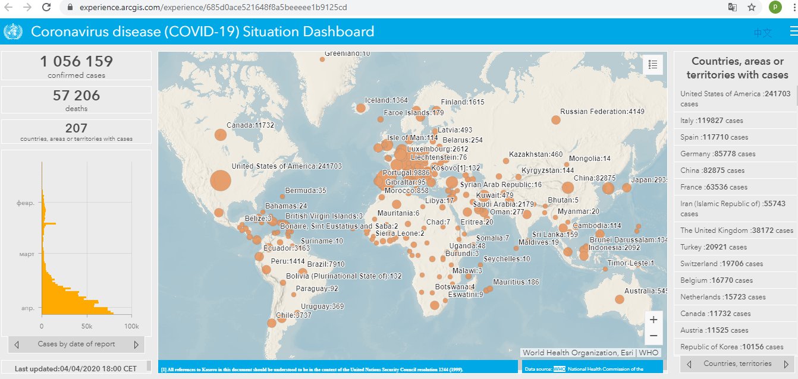Open the browser three-dot menu
This screenshot has width=798, height=379.
tap(794, 8)
